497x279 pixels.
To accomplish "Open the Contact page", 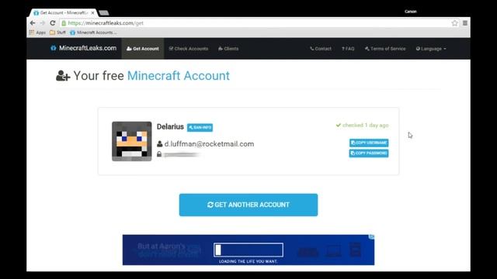I will click(321, 49).
